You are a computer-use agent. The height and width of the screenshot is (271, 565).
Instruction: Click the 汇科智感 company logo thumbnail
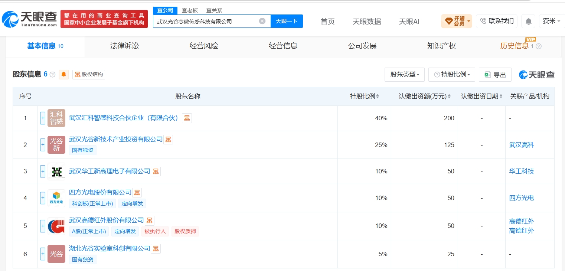56,118
